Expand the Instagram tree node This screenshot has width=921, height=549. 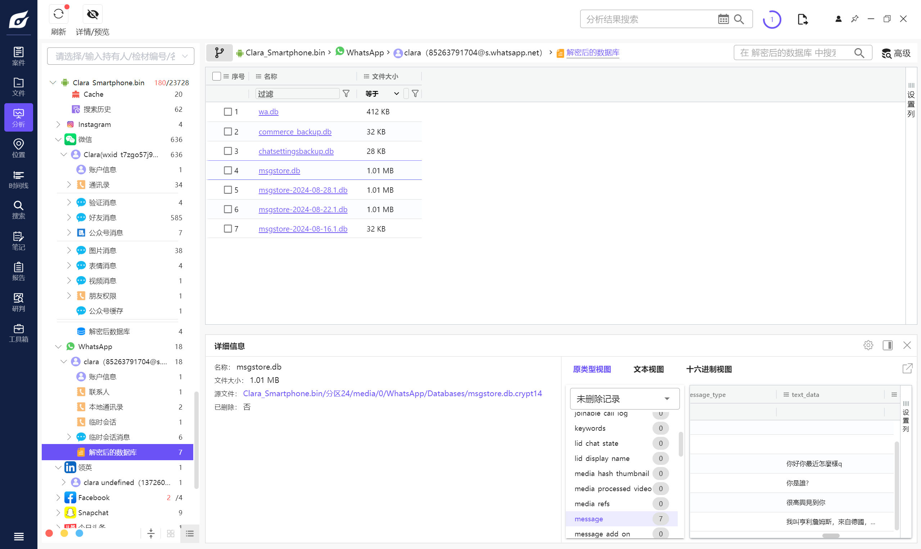pyautogui.click(x=58, y=124)
